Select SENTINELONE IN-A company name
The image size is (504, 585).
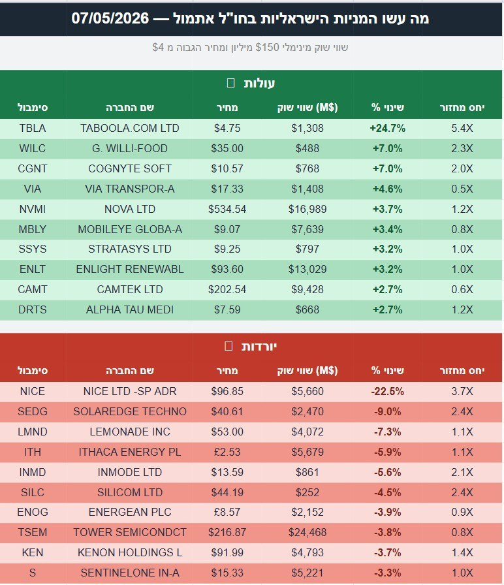[x=130, y=573]
